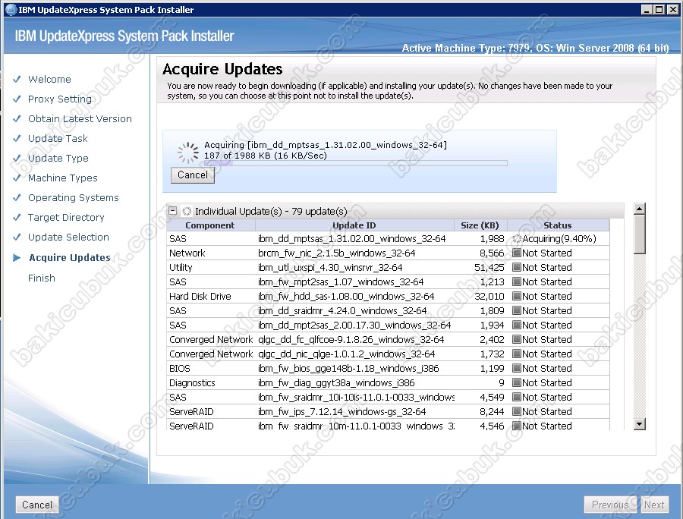Viewport: 683px width, 519px height.
Task: Click the Component column header
Action: click(x=210, y=225)
